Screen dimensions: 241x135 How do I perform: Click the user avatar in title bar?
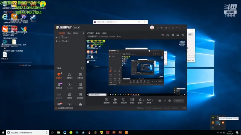(152, 27)
